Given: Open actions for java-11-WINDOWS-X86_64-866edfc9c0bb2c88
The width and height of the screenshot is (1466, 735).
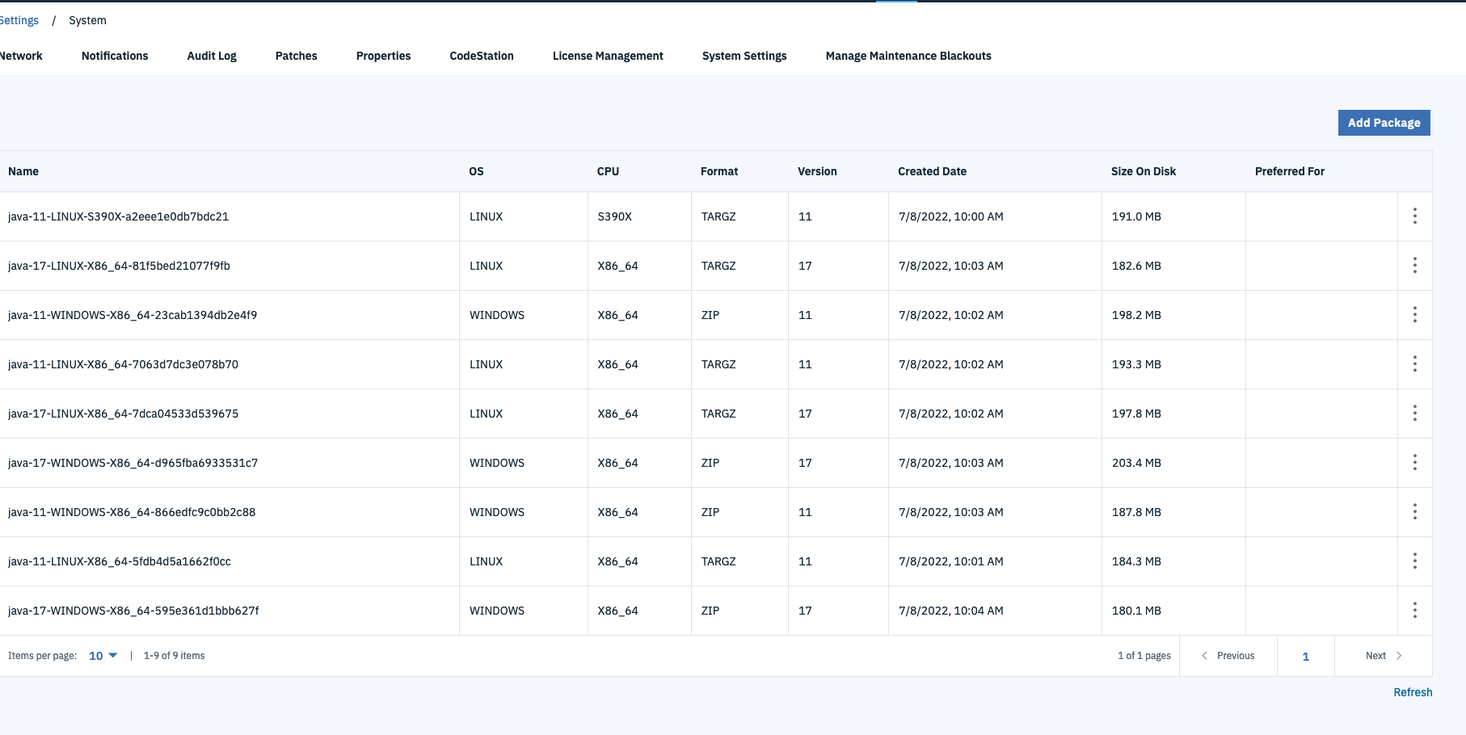Looking at the screenshot, I should point(1414,511).
